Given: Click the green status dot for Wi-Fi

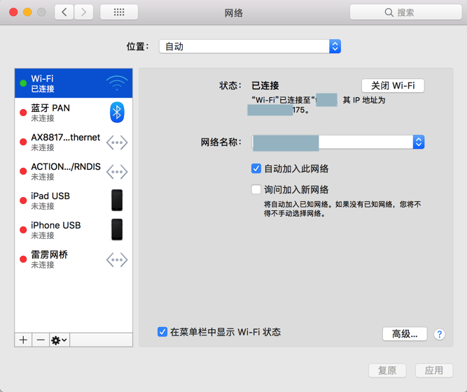Looking at the screenshot, I should (23, 83).
